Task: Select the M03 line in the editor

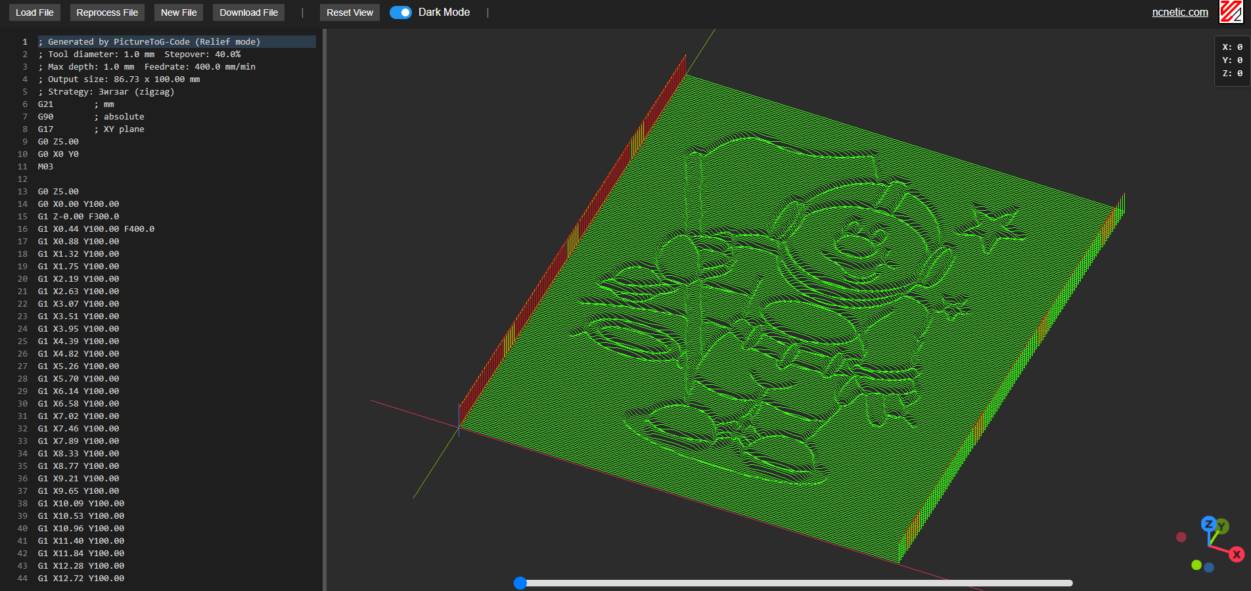Action: click(45, 167)
